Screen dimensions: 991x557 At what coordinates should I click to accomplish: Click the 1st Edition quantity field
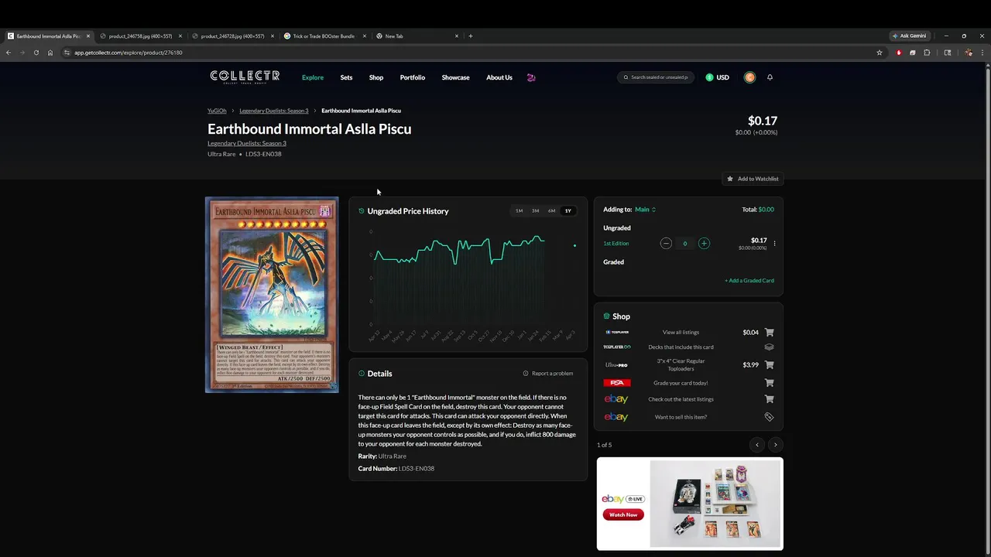point(684,244)
